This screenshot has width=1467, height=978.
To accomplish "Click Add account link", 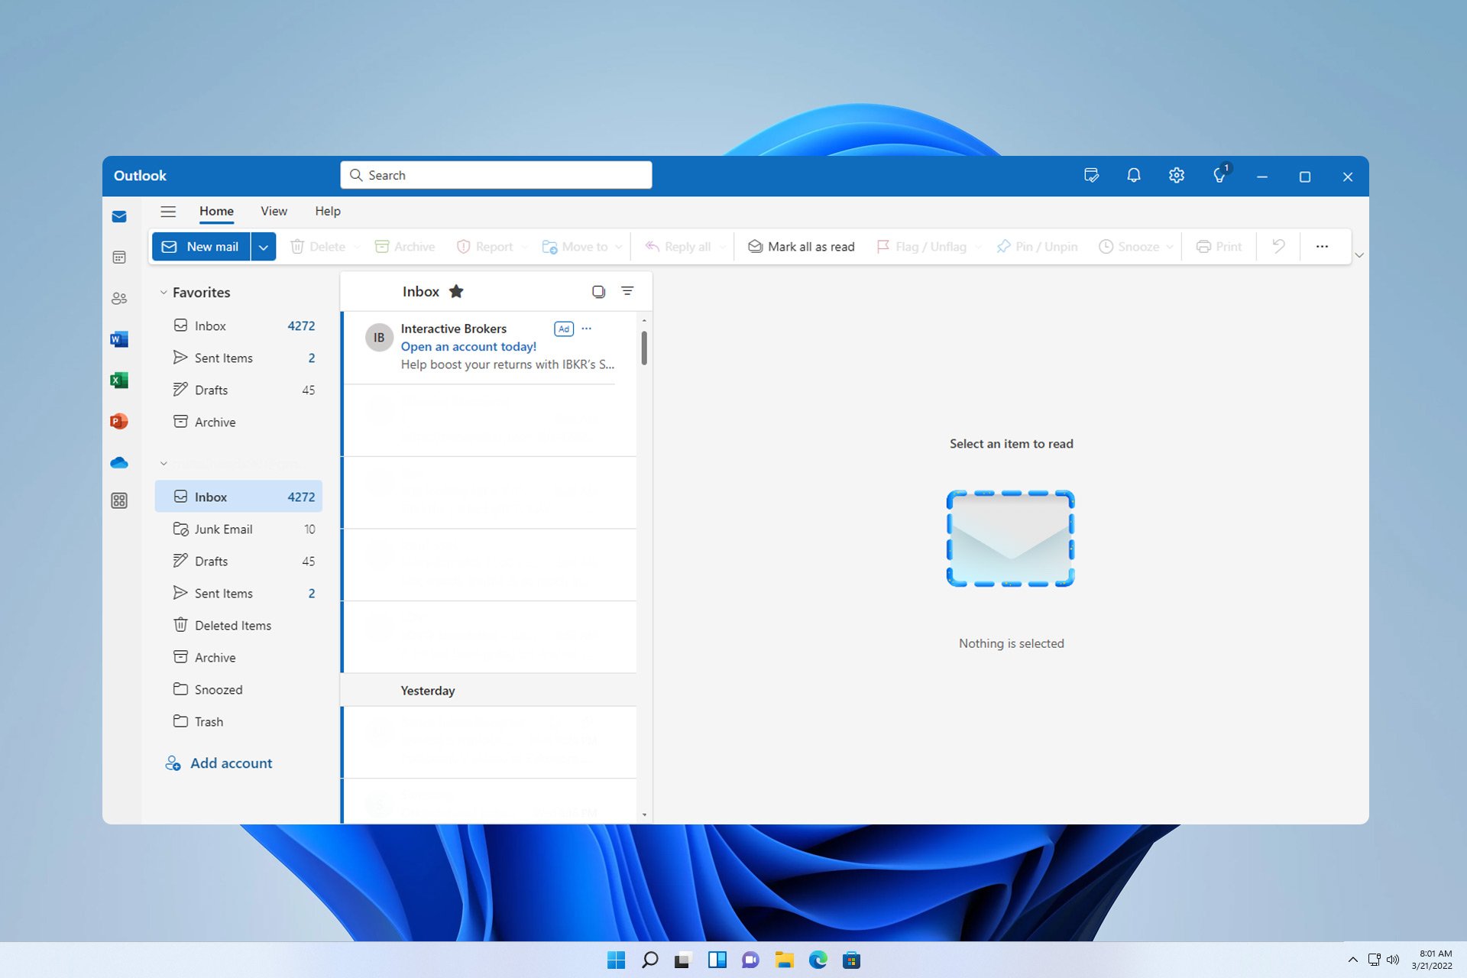I will tap(219, 763).
